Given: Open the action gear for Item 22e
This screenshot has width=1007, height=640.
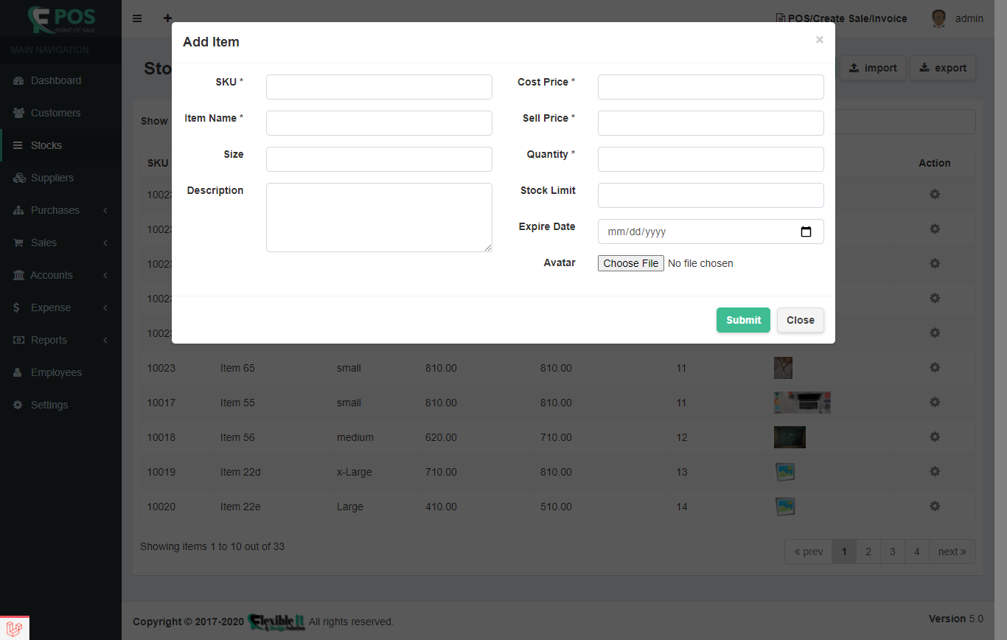Looking at the screenshot, I should [x=934, y=507].
